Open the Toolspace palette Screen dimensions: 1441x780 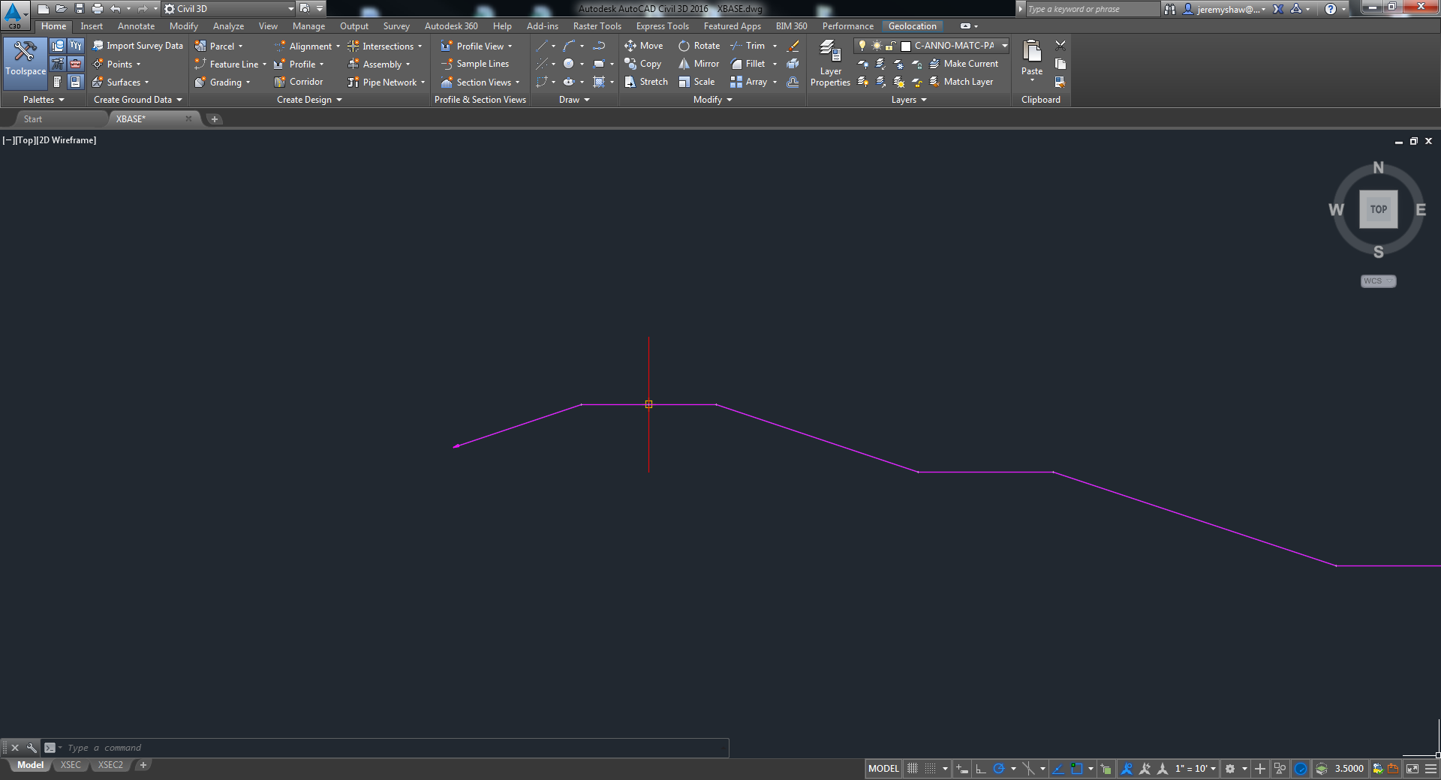25,63
